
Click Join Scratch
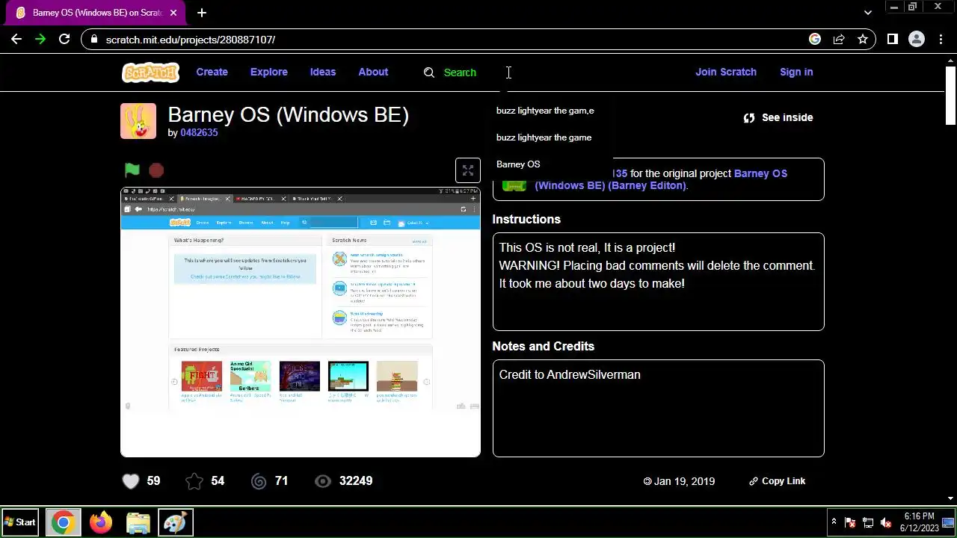(x=726, y=72)
